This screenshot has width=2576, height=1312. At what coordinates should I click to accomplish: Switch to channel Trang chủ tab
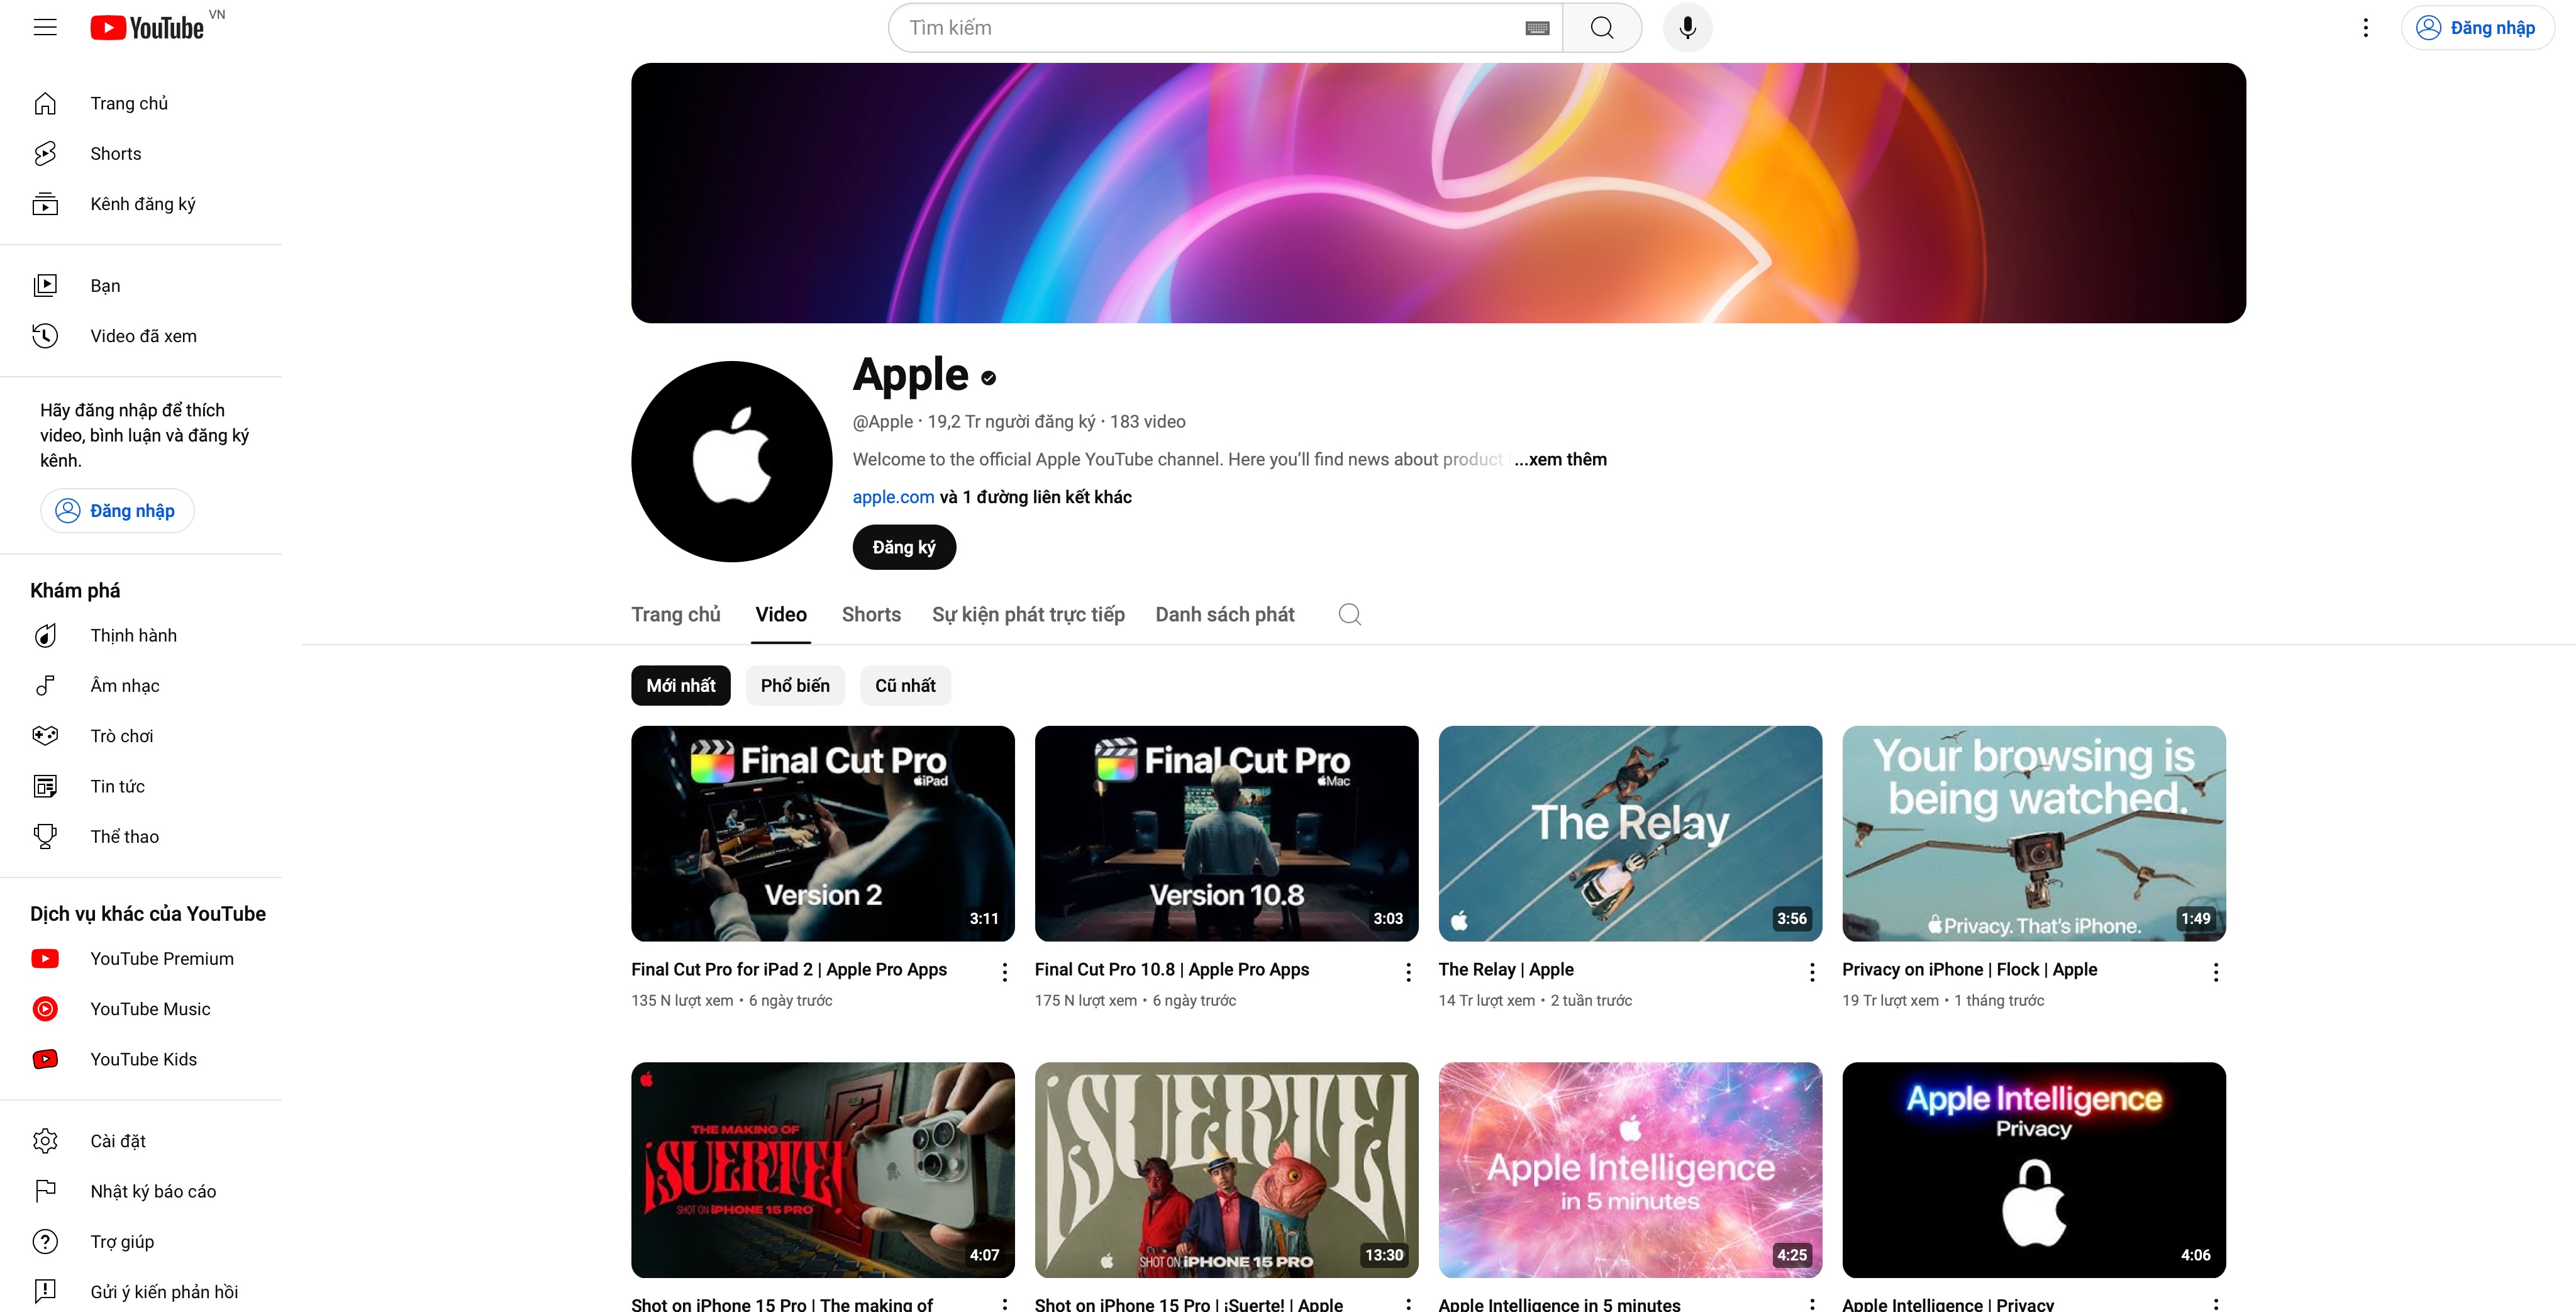tap(676, 614)
